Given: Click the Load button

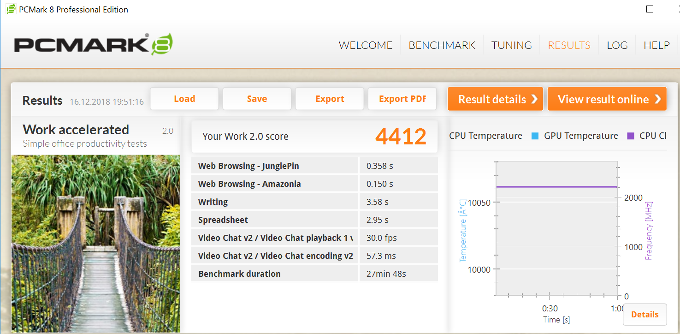Looking at the screenshot, I should (x=184, y=99).
